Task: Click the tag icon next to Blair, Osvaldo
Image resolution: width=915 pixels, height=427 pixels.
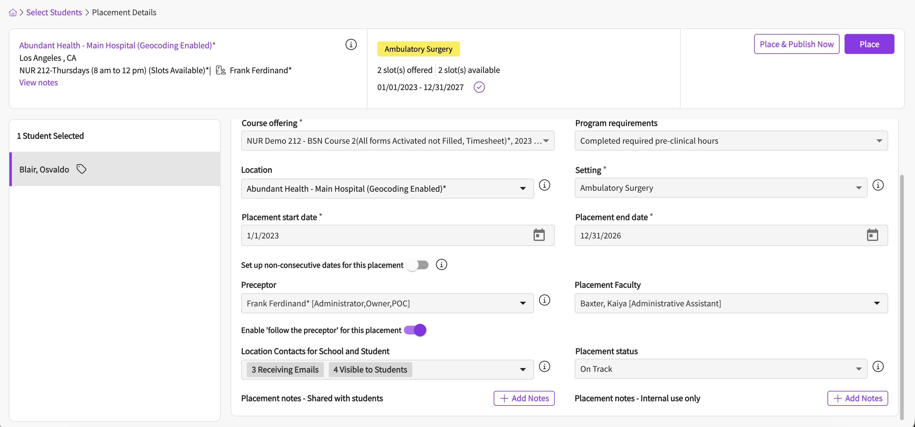Action: click(x=81, y=169)
